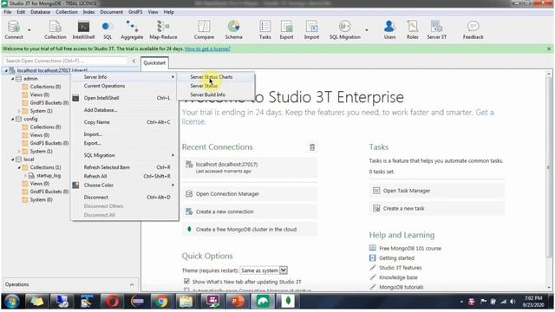This screenshot has width=555, height=312.
Task: Open the Database menu in menu bar
Action: (40, 12)
